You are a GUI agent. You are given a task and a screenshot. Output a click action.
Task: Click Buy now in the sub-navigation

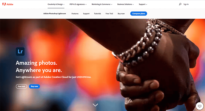pos(121,14)
